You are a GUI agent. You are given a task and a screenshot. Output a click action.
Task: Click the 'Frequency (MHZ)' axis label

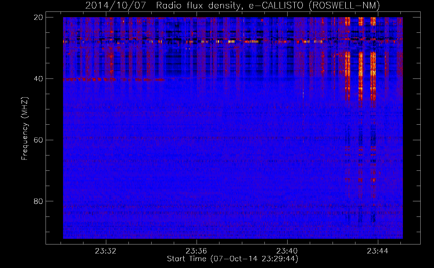click(x=24, y=129)
